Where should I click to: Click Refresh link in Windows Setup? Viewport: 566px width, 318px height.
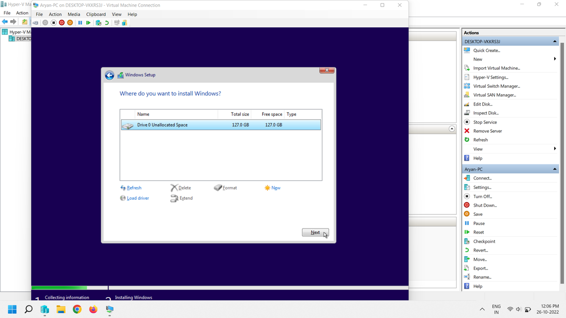tap(131, 188)
